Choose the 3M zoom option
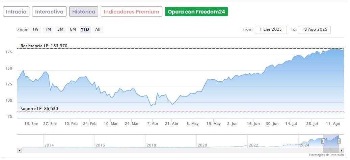This screenshot has width=350, height=160. pos(60,29)
